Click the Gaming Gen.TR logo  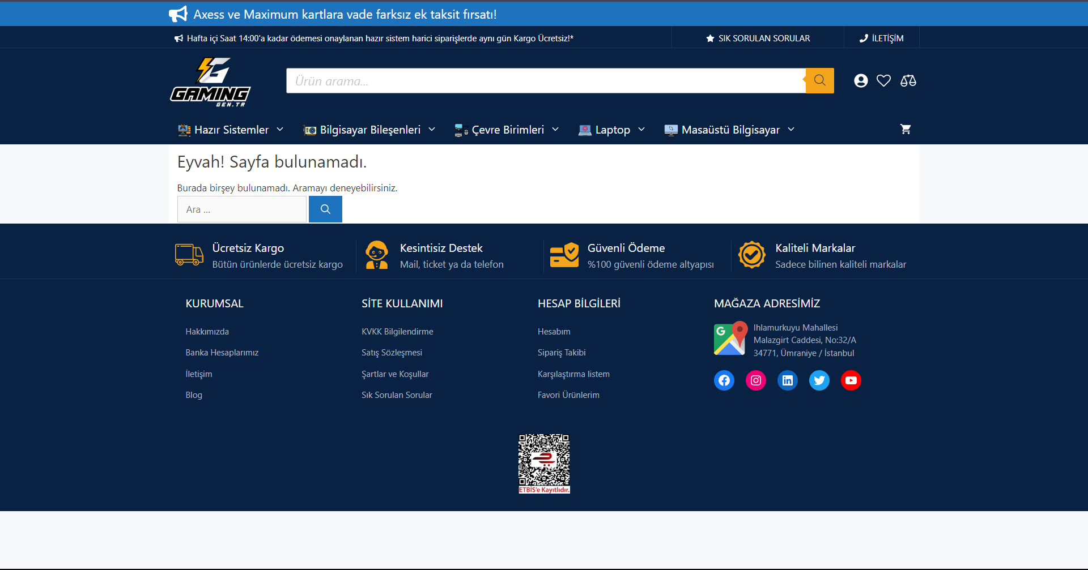point(210,82)
